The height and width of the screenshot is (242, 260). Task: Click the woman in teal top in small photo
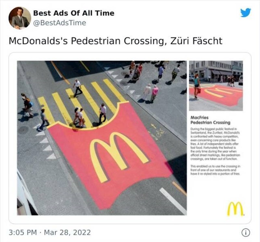point(197,86)
